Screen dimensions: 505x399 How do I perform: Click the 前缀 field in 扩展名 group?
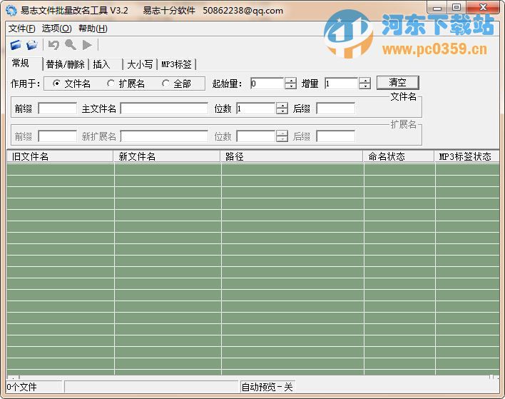click(x=57, y=136)
